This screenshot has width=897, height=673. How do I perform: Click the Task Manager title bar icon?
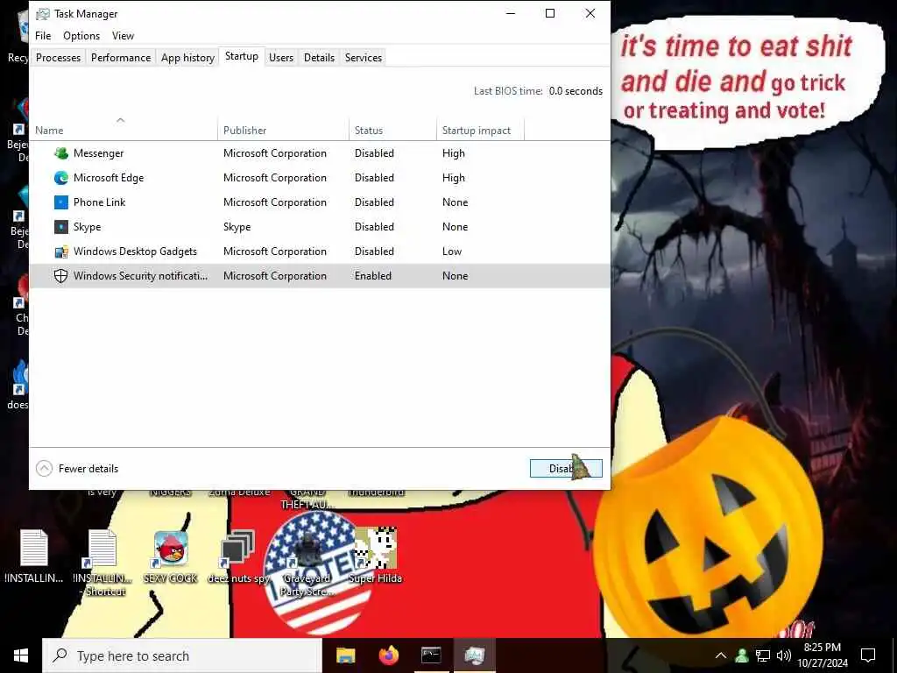click(43, 14)
